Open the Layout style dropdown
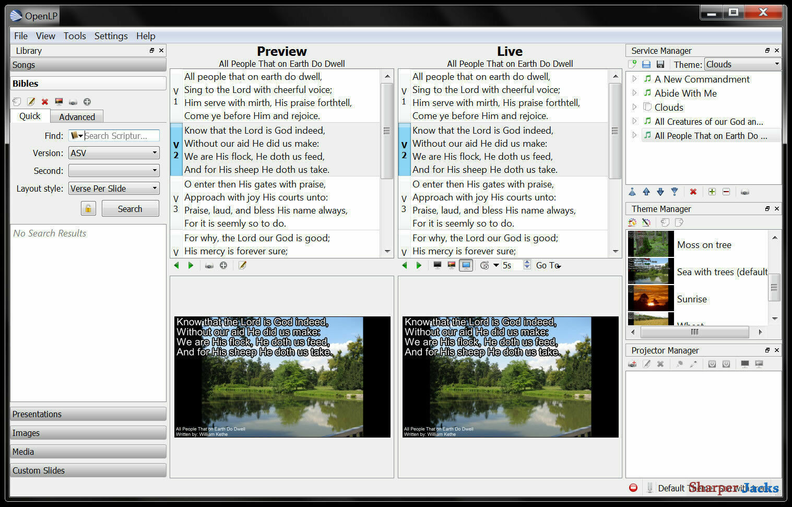The height and width of the screenshot is (507, 792). (x=114, y=188)
